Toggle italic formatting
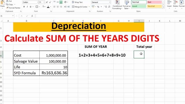 point(27,7)
